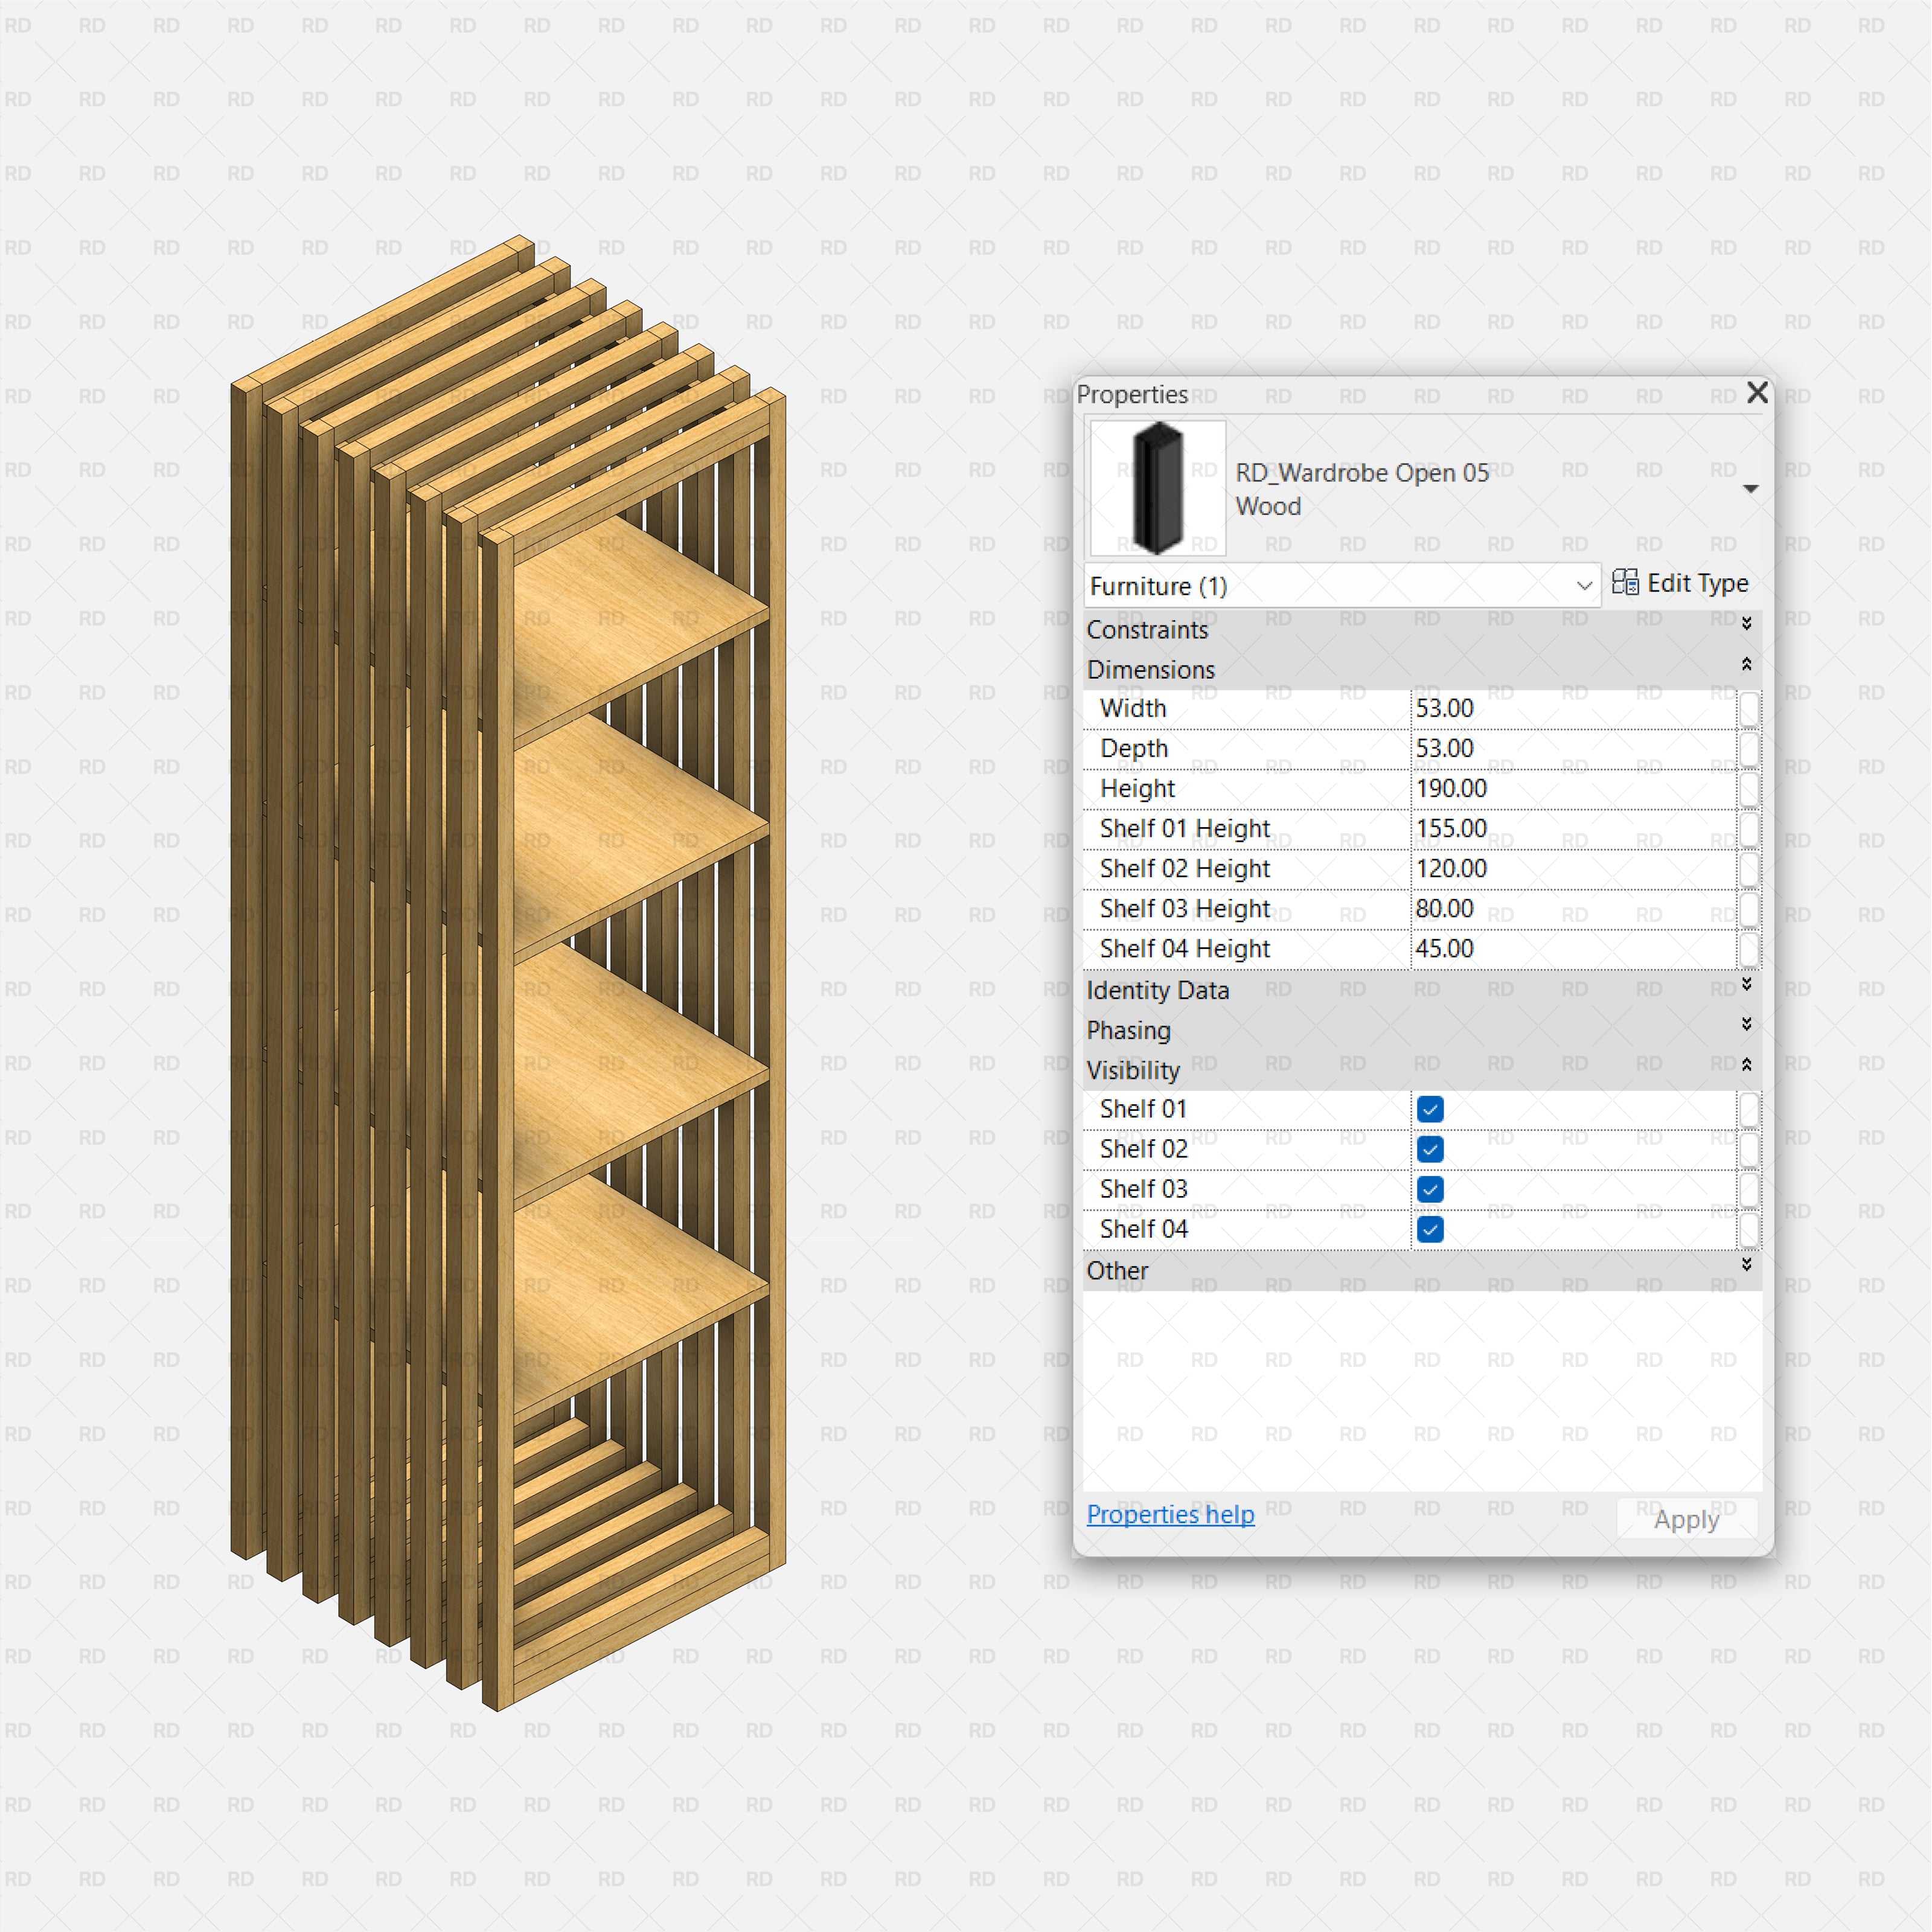
Task: Toggle the Shelf 04 checkbox off
Action: [x=1429, y=1229]
